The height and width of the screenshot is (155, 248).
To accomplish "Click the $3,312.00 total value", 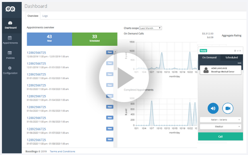I will [208, 34].
